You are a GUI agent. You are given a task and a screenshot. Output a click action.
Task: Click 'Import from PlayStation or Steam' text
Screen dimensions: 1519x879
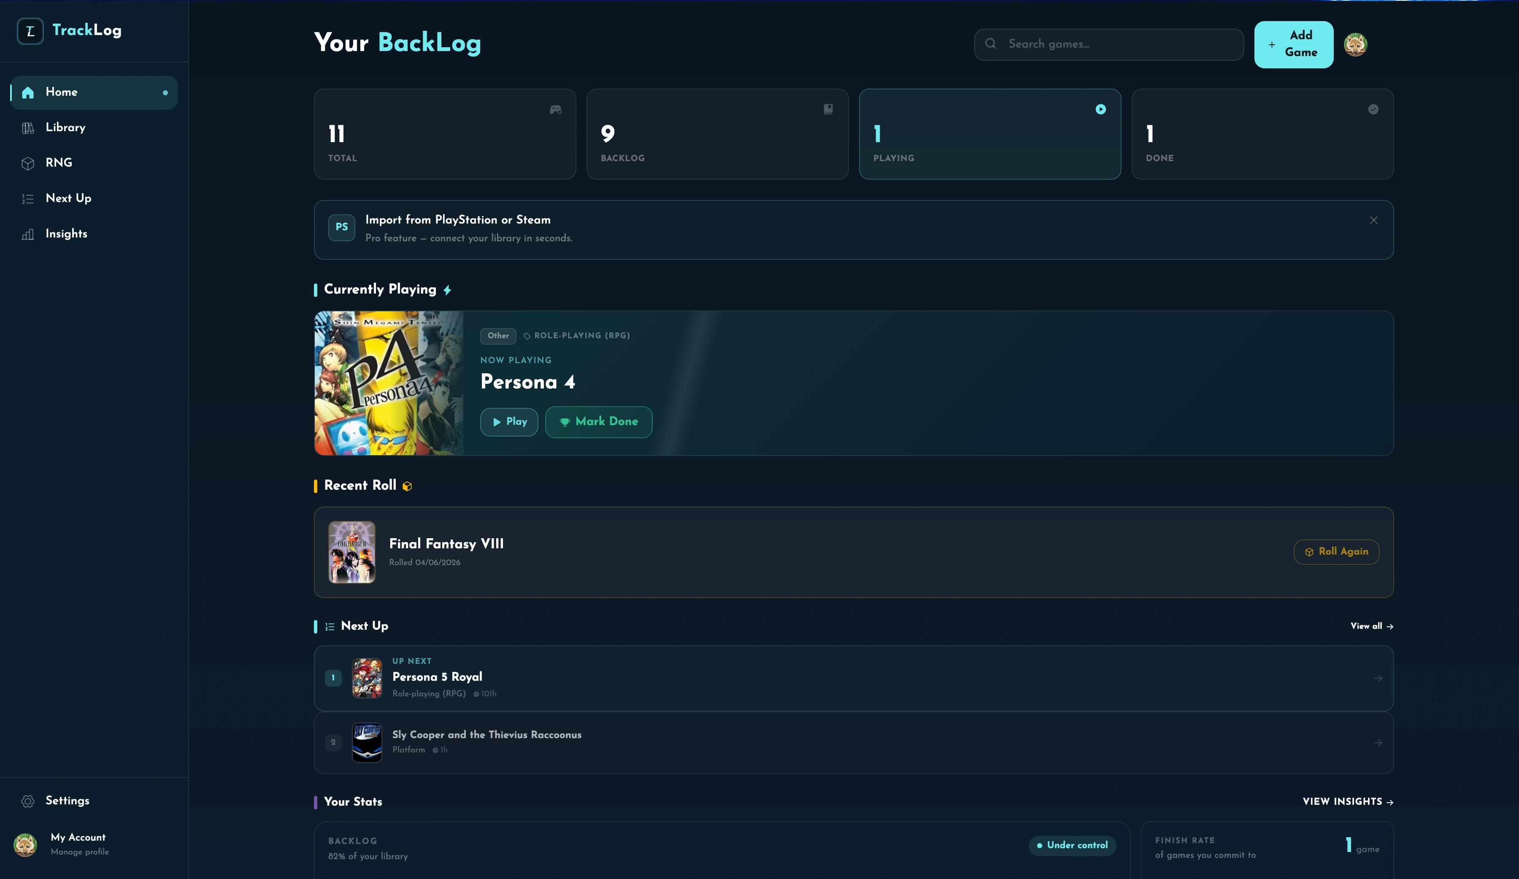click(x=457, y=220)
